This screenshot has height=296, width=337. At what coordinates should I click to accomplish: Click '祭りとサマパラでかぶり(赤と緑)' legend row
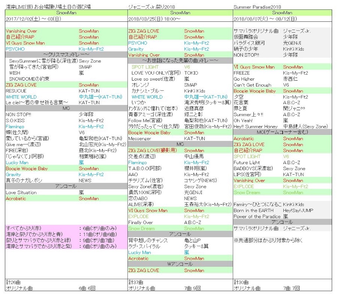[66, 240]
